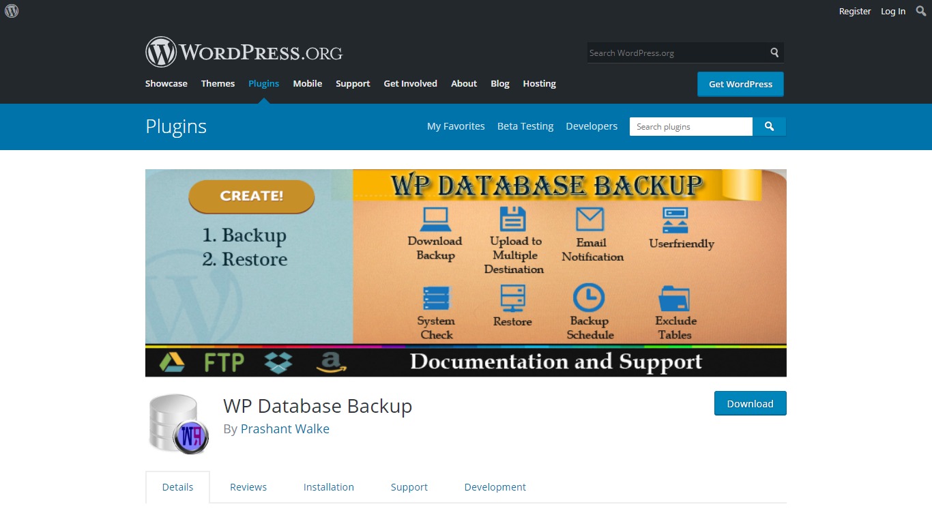This screenshot has width=932, height=524.
Task: Open the Showcase menu item
Action: pos(166,83)
